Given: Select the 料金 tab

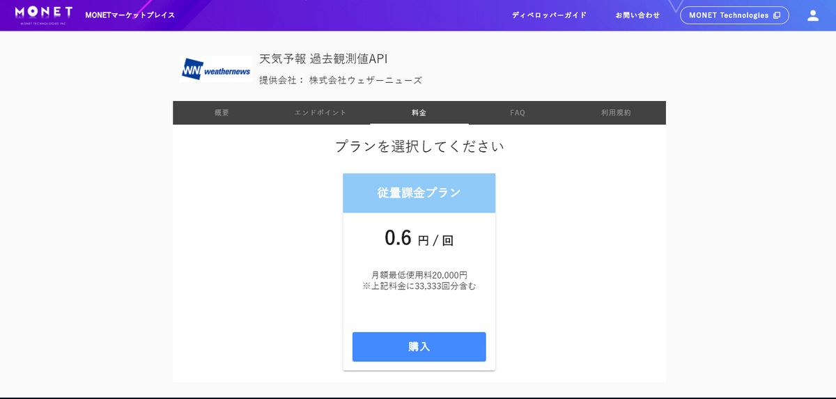Looking at the screenshot, I should (419, 113).
